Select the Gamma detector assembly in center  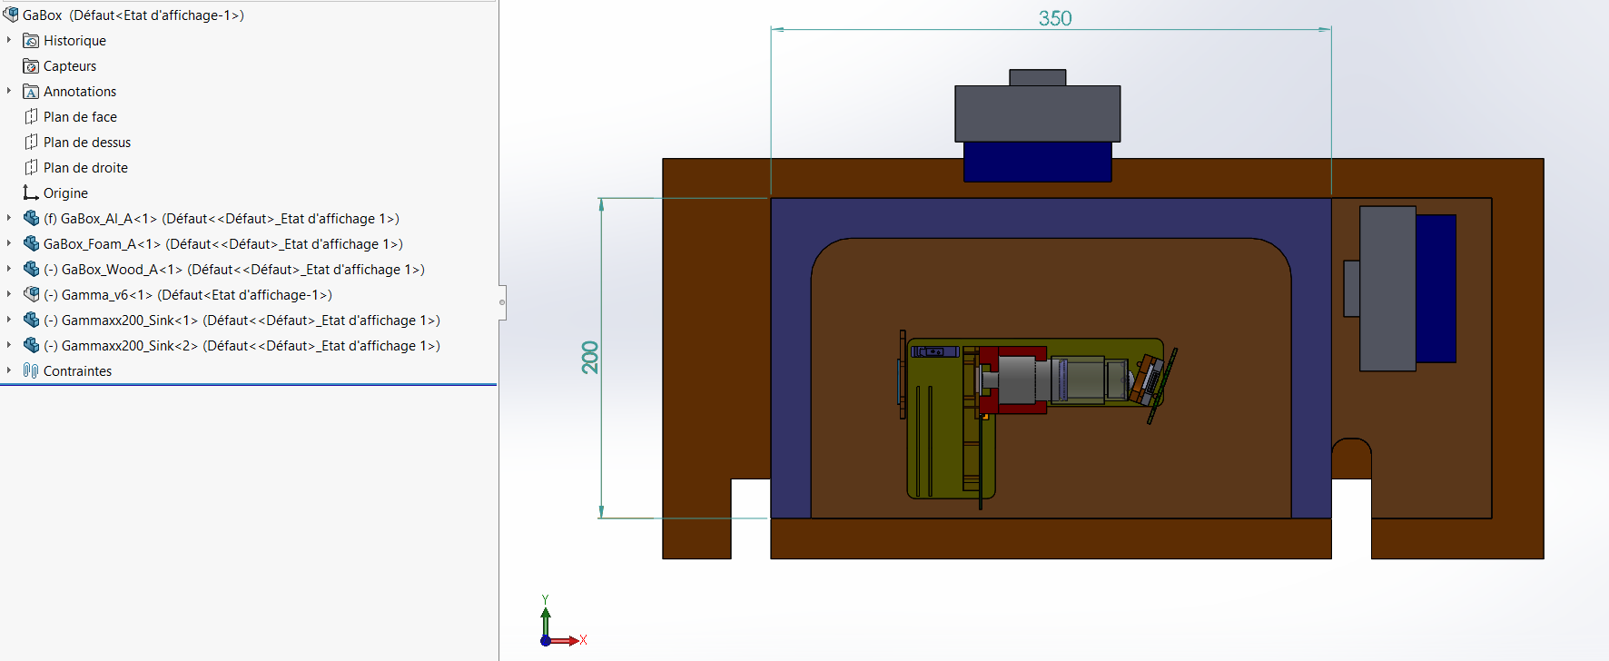click(1035, 418)
